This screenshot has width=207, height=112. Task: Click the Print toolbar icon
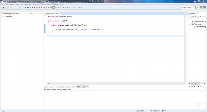click(11, 7)
